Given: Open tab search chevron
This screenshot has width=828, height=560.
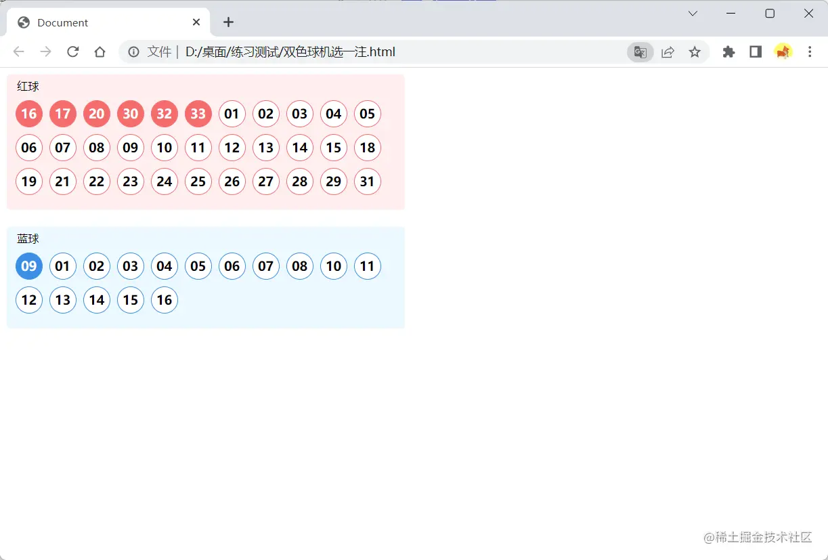Looking at the screenshot, I should pyautogui.click(x=693, y=14).
